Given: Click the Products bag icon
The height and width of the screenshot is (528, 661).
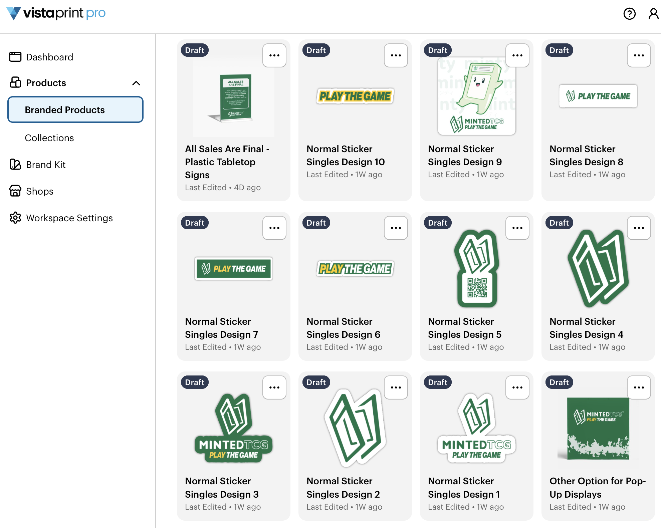Looking at the screenshot, I should tap(15, 82).
